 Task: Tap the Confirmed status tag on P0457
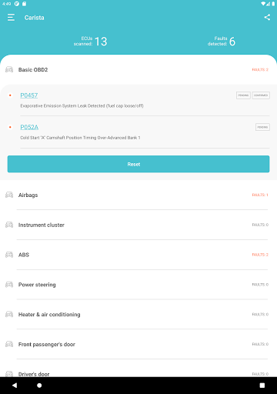pos(261,95)
